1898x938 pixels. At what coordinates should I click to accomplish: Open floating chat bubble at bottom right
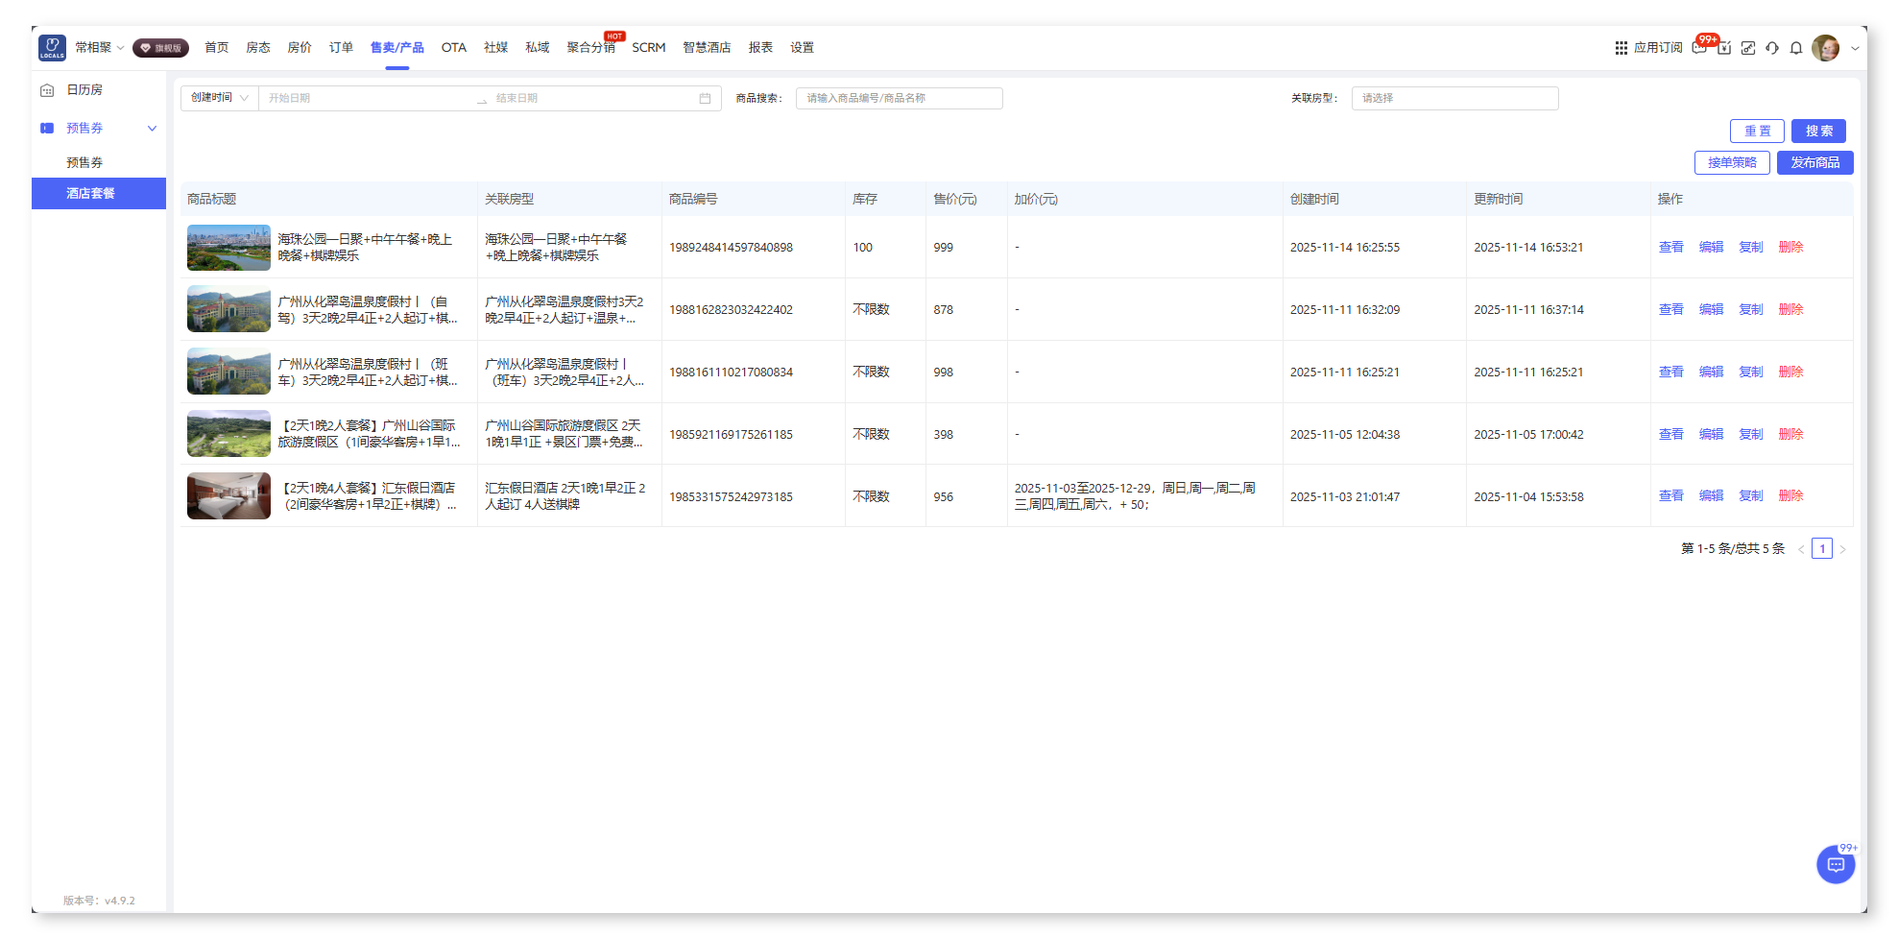point(1835,865)
